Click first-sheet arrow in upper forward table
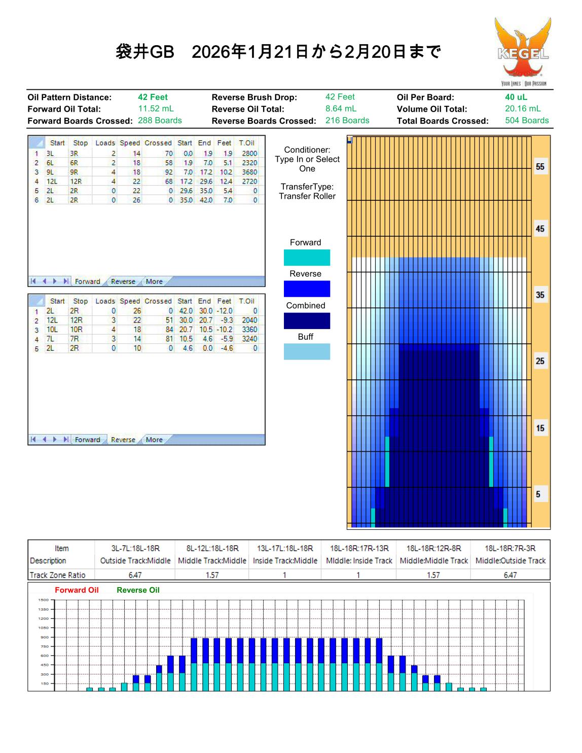The image size is (582, 753). tap(33, 281)
